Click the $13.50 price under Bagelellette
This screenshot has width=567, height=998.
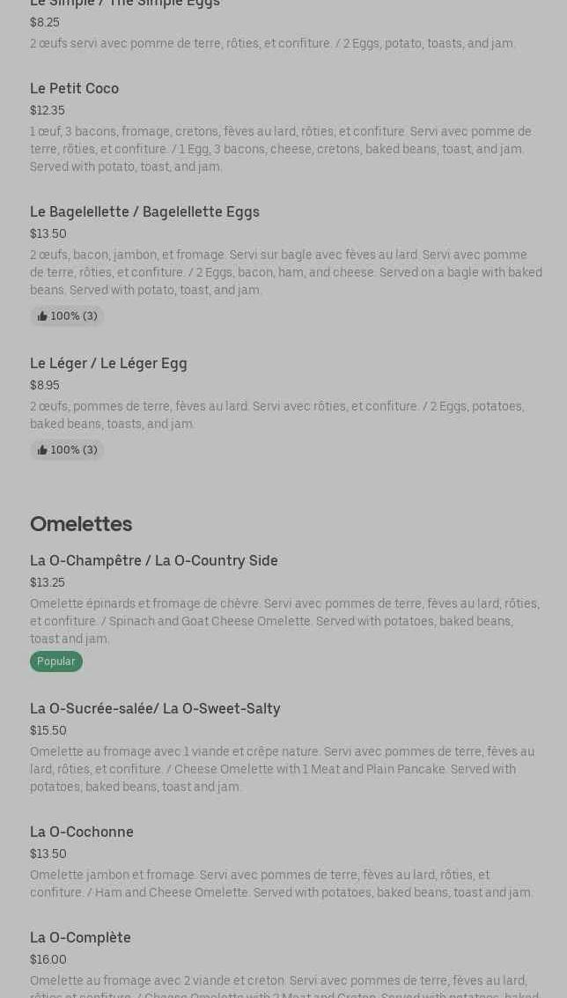point(48,234)
